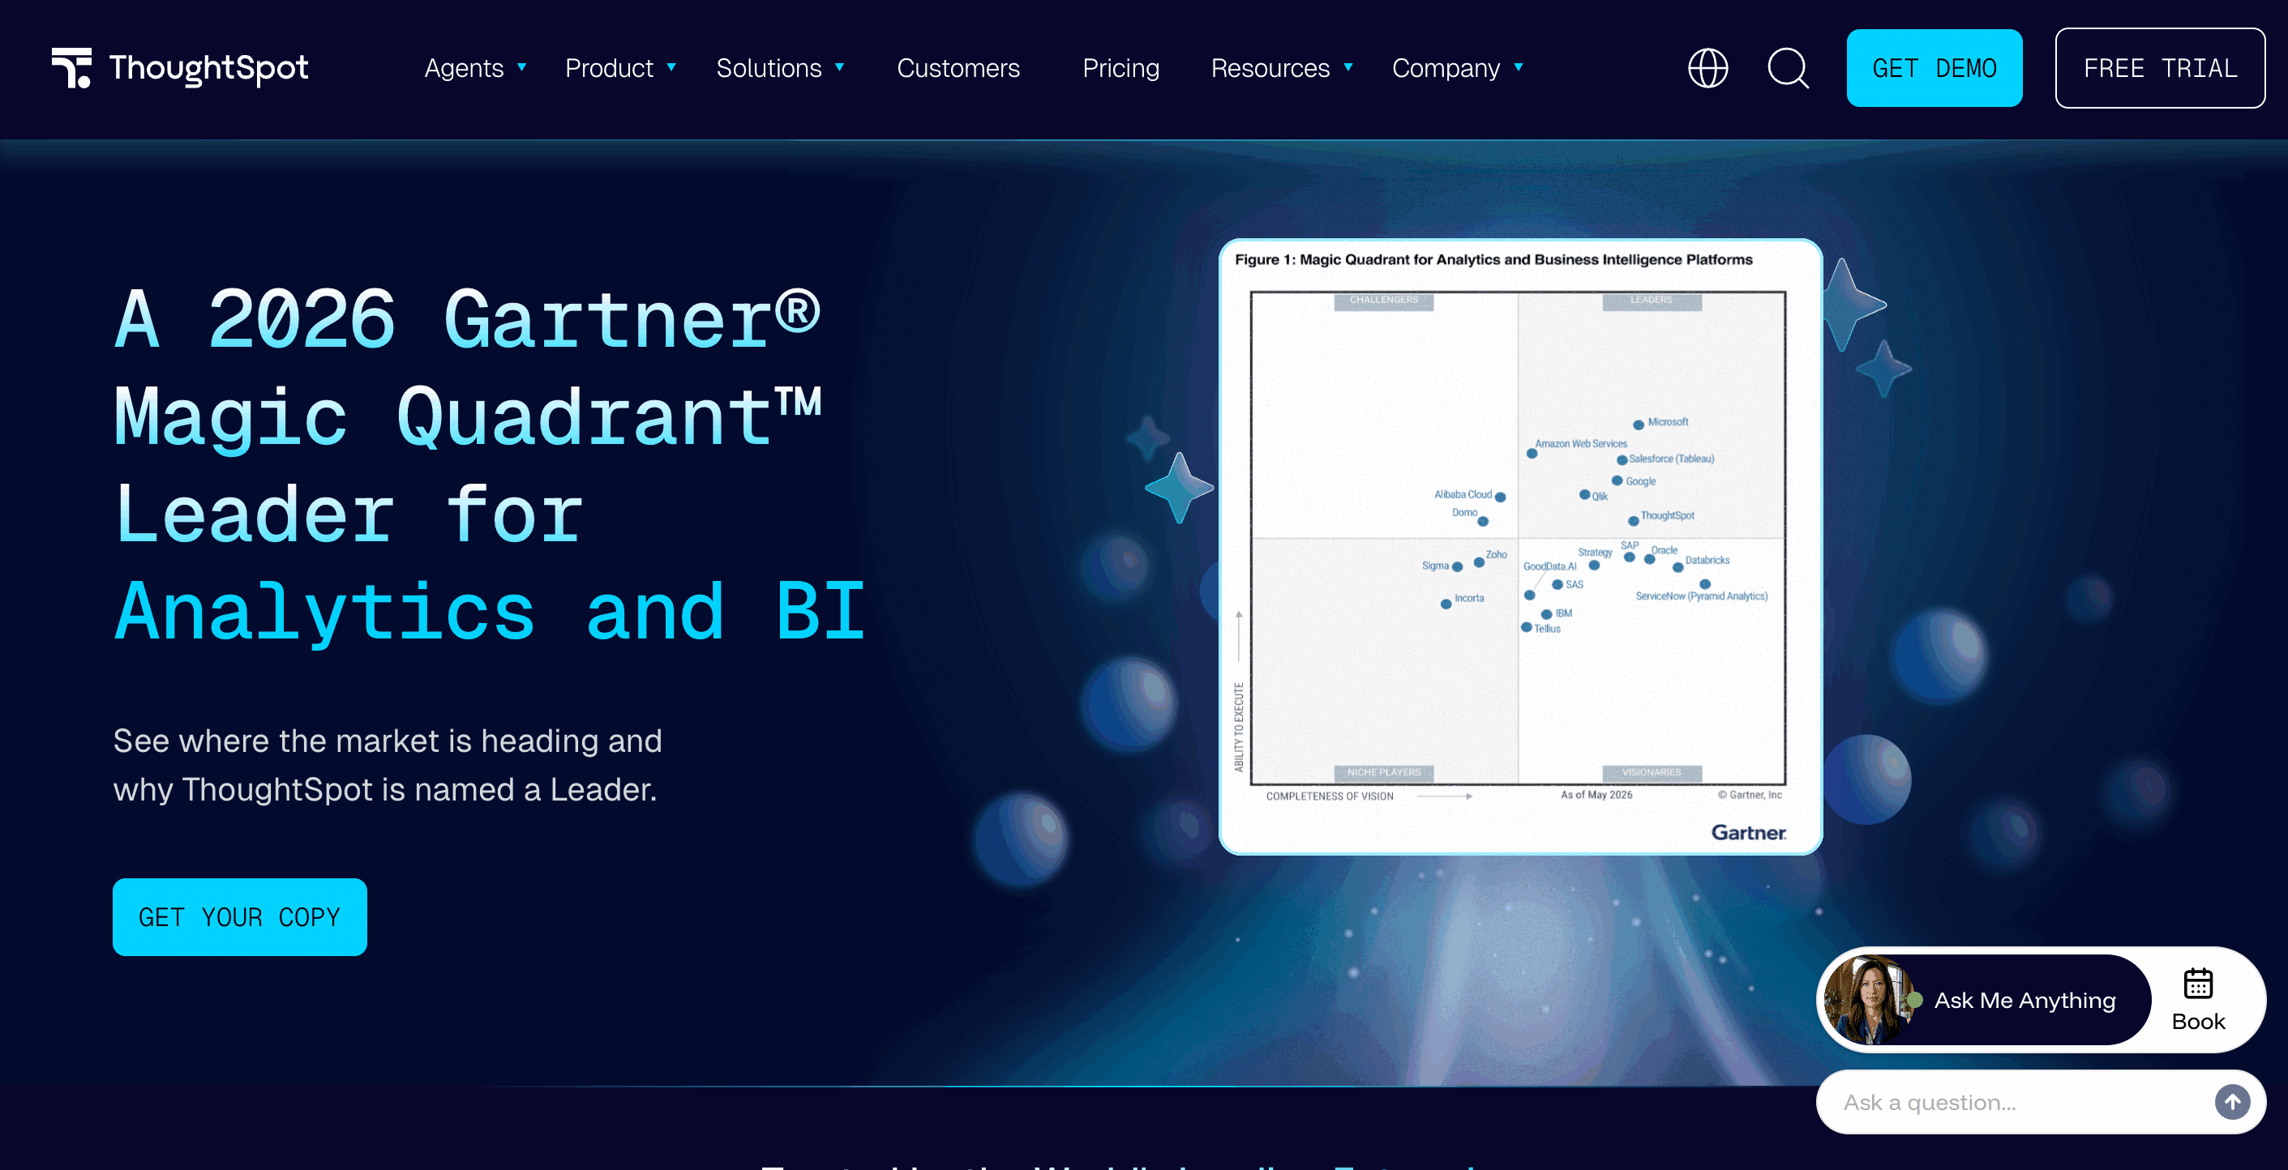
Task: Click the Microsoft label in the chart
Action: pyautogui.click(x=1667, y=421)
